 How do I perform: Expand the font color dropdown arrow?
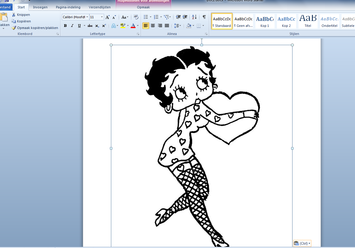(x=138, y=26)
